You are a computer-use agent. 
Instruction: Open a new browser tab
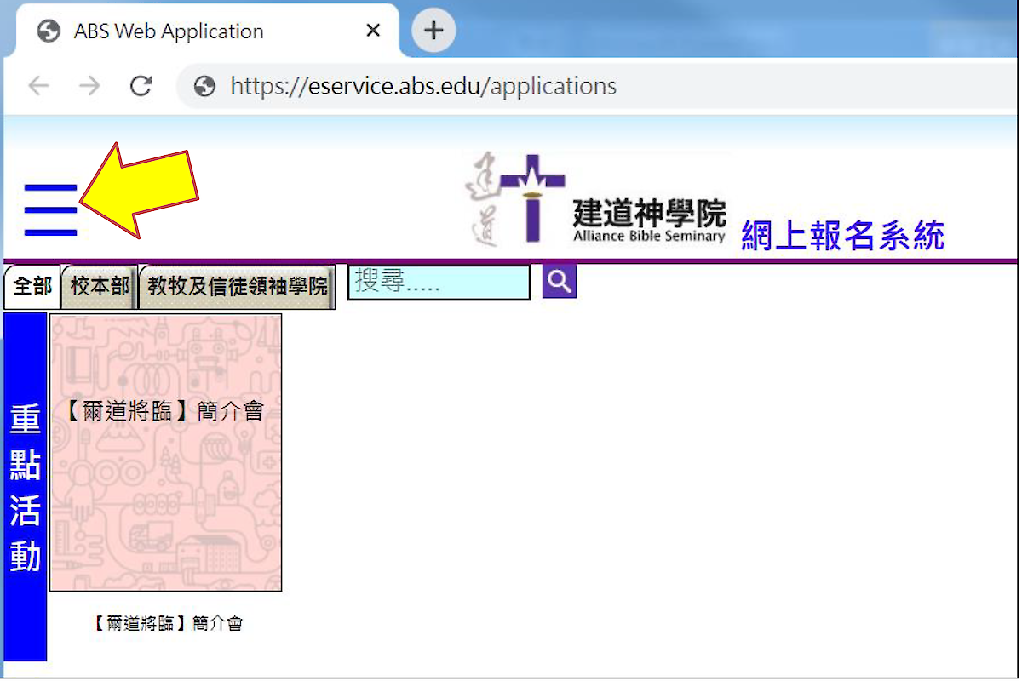click(433, 31)
